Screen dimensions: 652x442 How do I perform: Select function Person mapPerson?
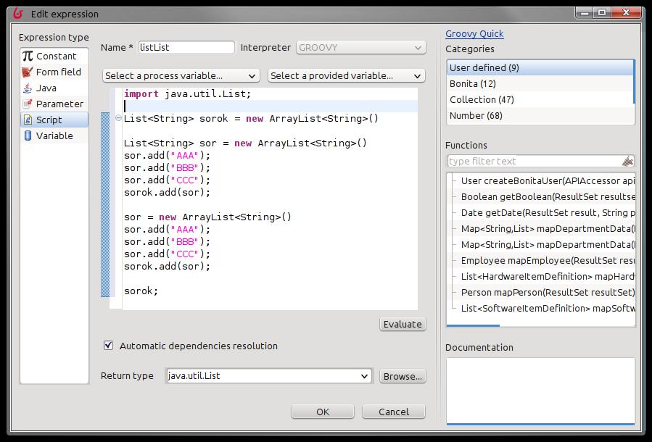[x=548, y=293]
